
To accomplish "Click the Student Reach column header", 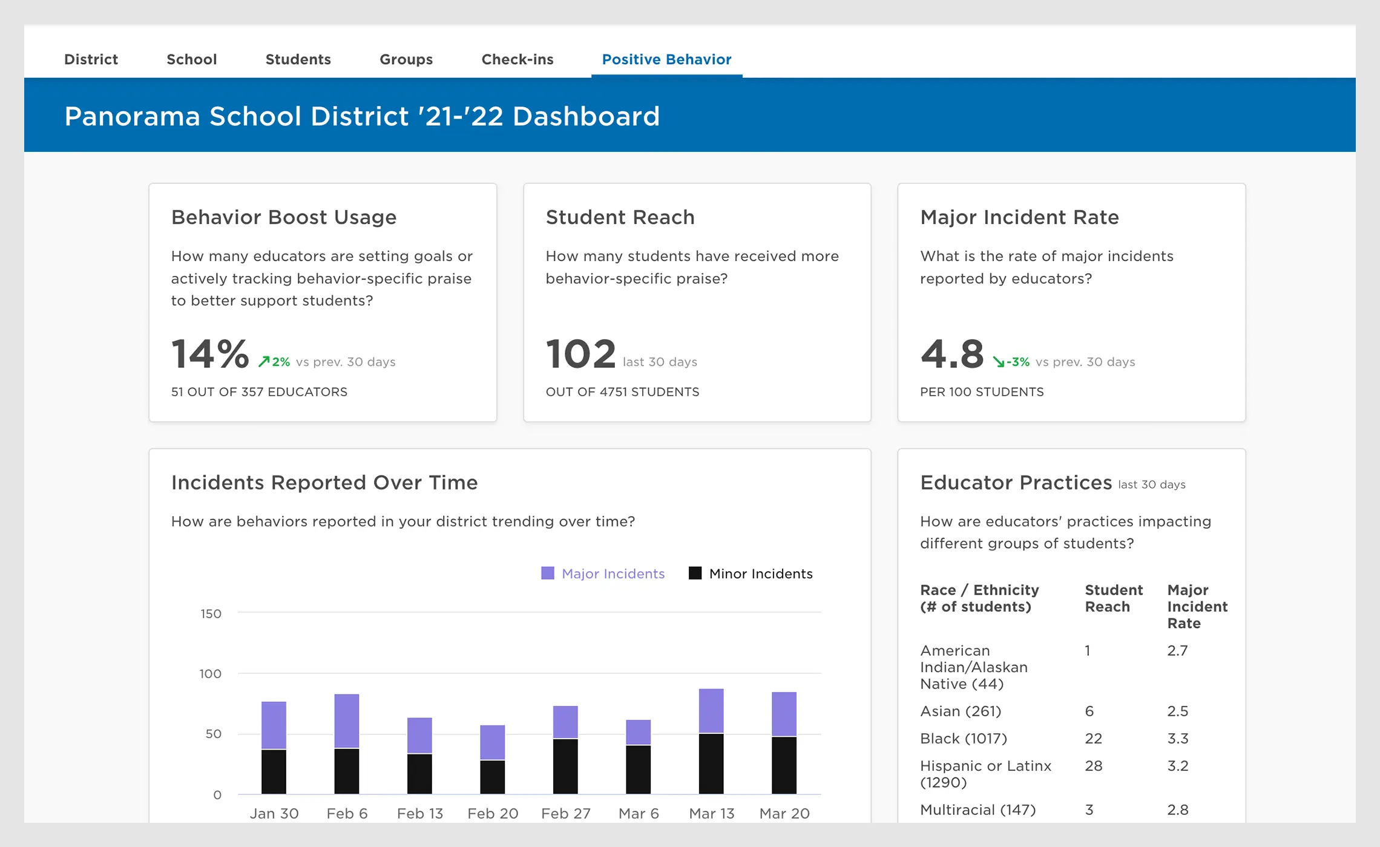I will pos(1114,598).
